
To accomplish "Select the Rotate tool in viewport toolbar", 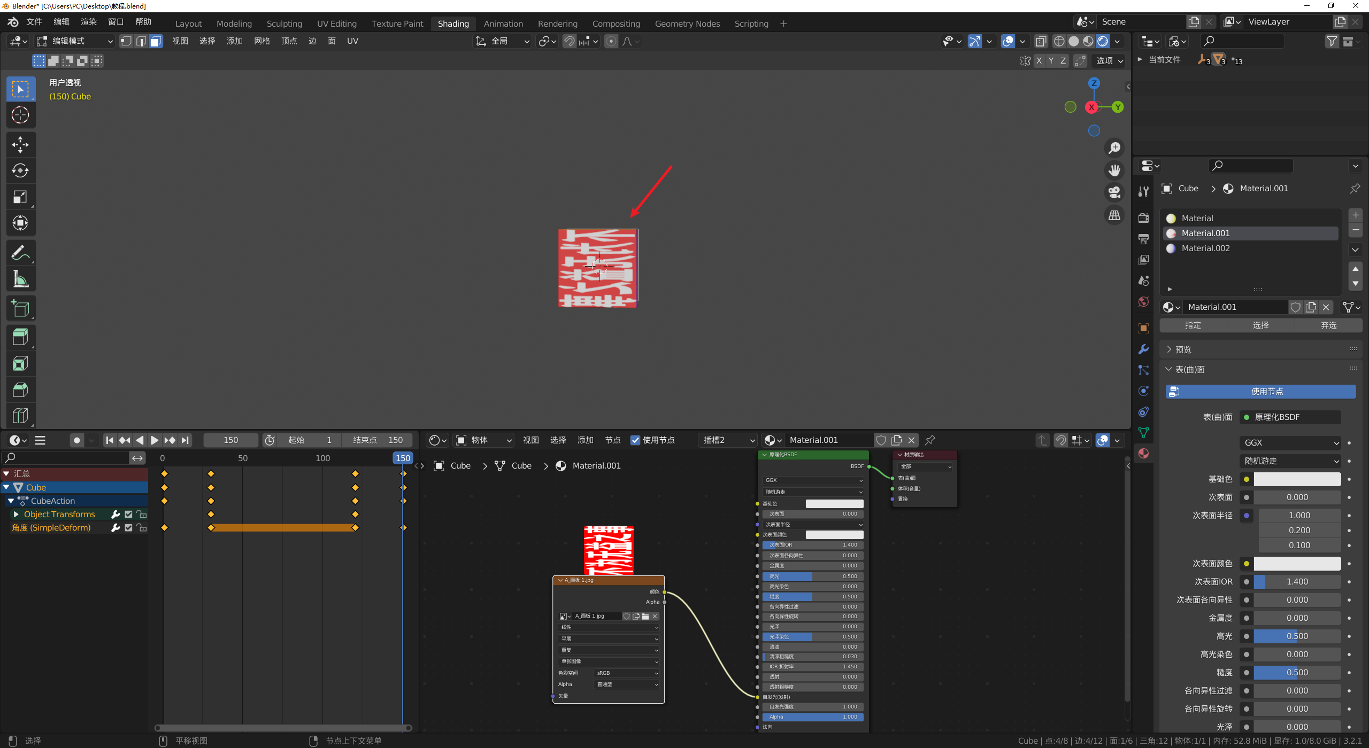I will [x=20, y=171].
